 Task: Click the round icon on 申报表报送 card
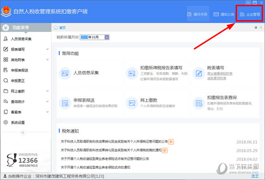65,103
